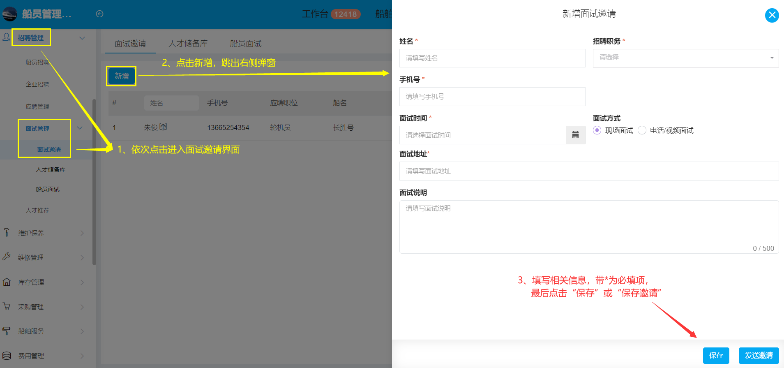This screenshot has height=368, width=784.
Task: Click the 姓名 filter box in table header
Action: (x=171, y=103)
